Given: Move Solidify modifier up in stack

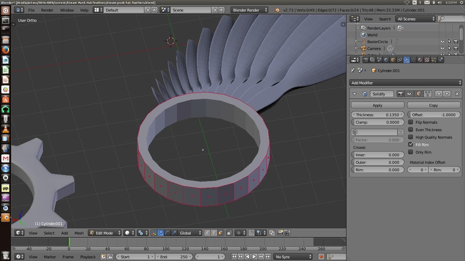Looking at the screenshot, I should click(x=439, y=94).
